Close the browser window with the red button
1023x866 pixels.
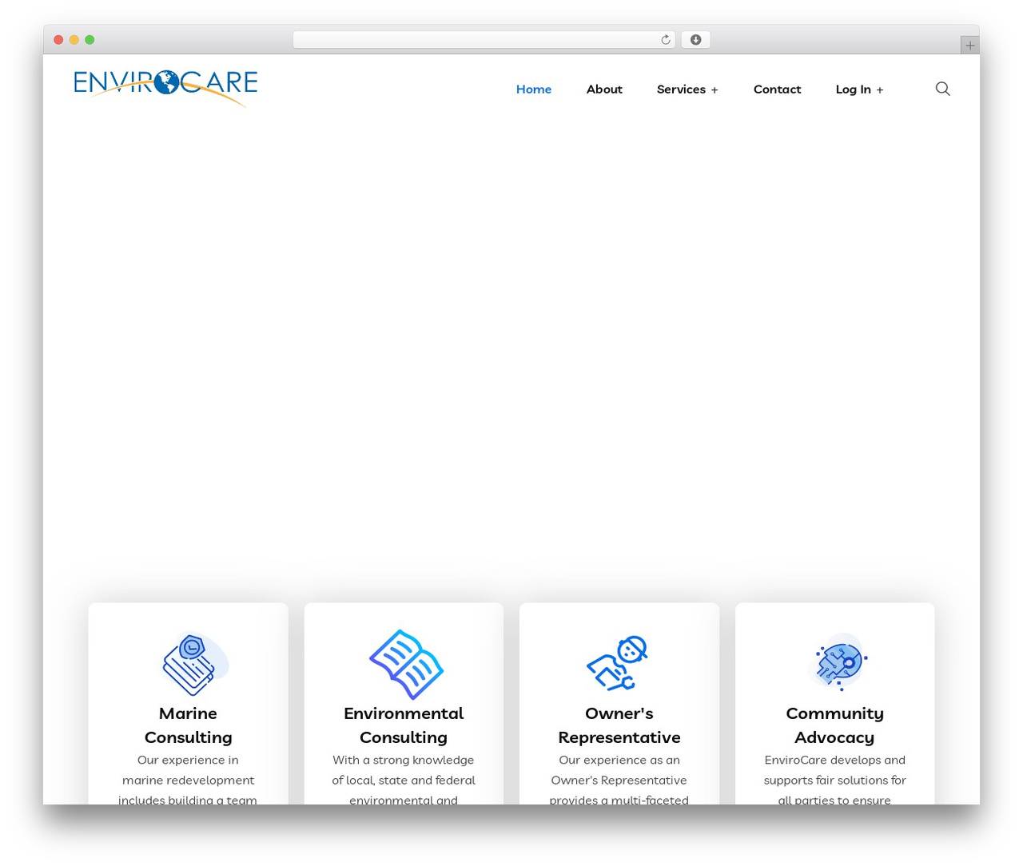pyautogui.click(x=58, y=40)
